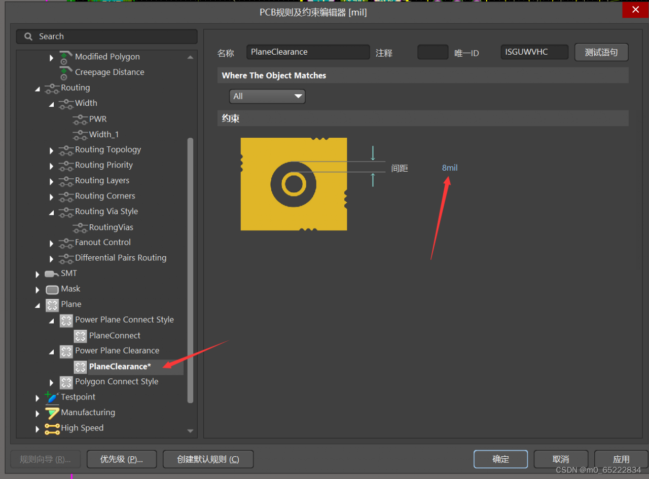The image size is (649, 479).
Task: Open the 'All' object match dropdown
Action: pos(267,96)
